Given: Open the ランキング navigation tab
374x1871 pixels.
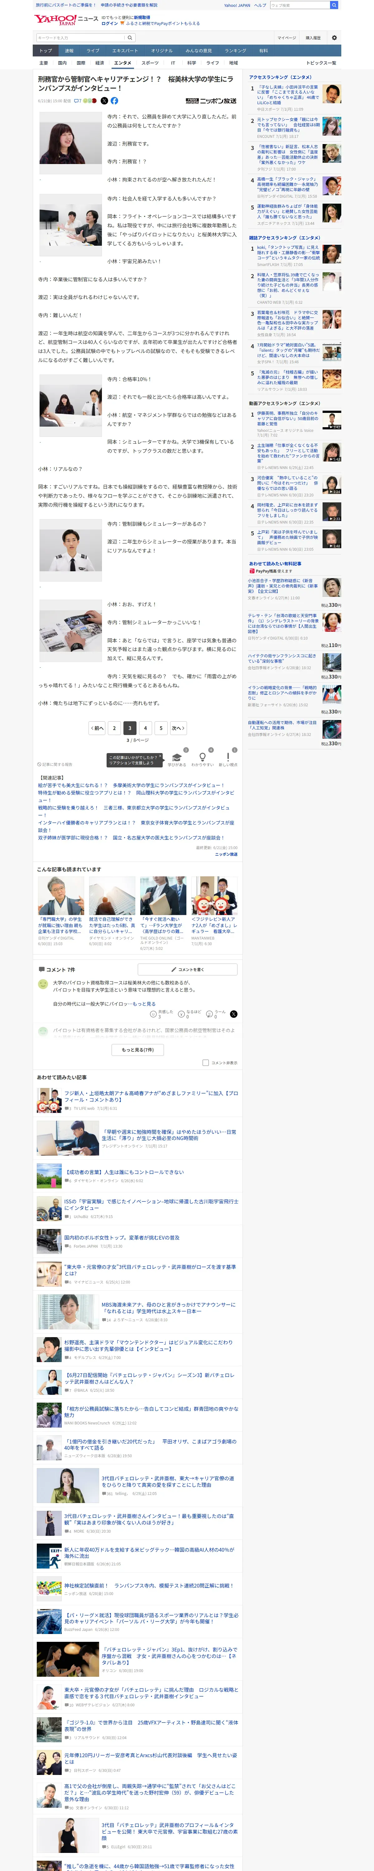Looking at the screenshot, I should (235, 51).
